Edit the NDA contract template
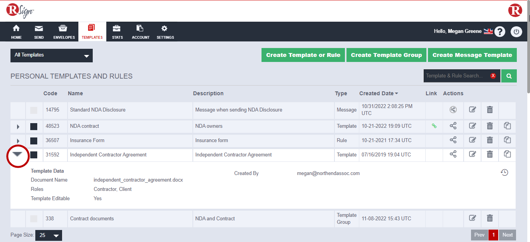Image resolution: width=530 pixels, height=242 pixels. click(x=472, y=126)
